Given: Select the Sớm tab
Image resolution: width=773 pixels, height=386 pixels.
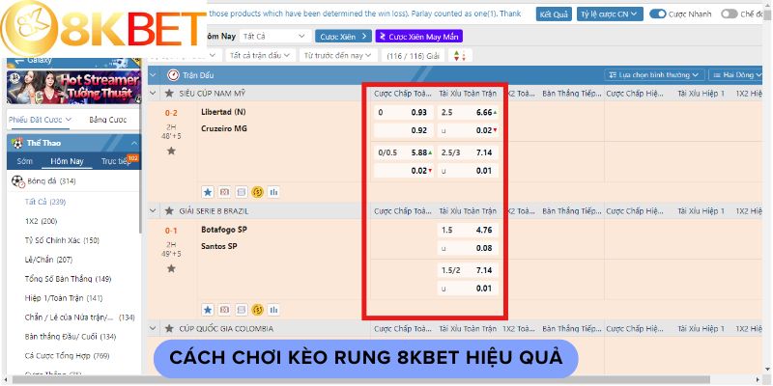Looking at the screenshot, I should click(24, 161).
